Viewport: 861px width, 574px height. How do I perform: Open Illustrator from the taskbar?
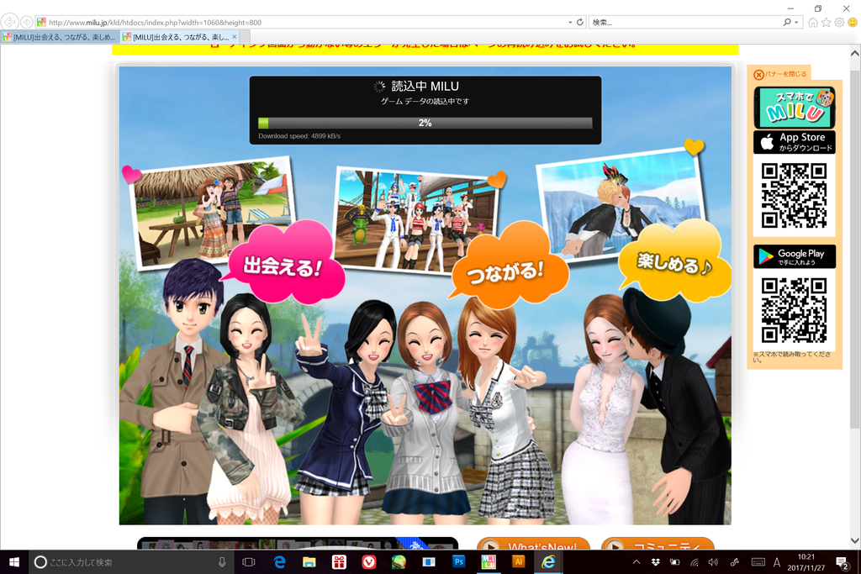click(x=518, y=561)
